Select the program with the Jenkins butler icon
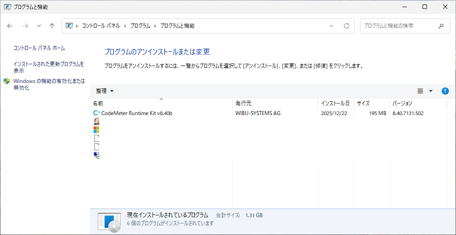The image size is (456, 235). [x=96, y=121]
